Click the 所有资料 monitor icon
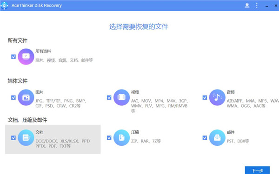Image resolution: width=279 pixels, height=174 pixels. coord(26,57)
